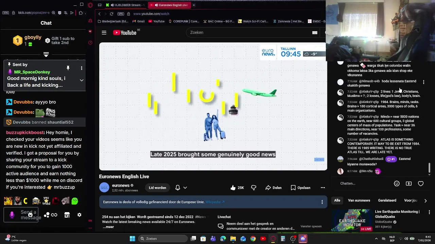Screen dimensions: 435x244
Task: Dislike the video with thumbs down
Action: [254, 187]
